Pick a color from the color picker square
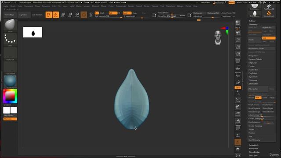Screen dimensions: 281x158 10,96
